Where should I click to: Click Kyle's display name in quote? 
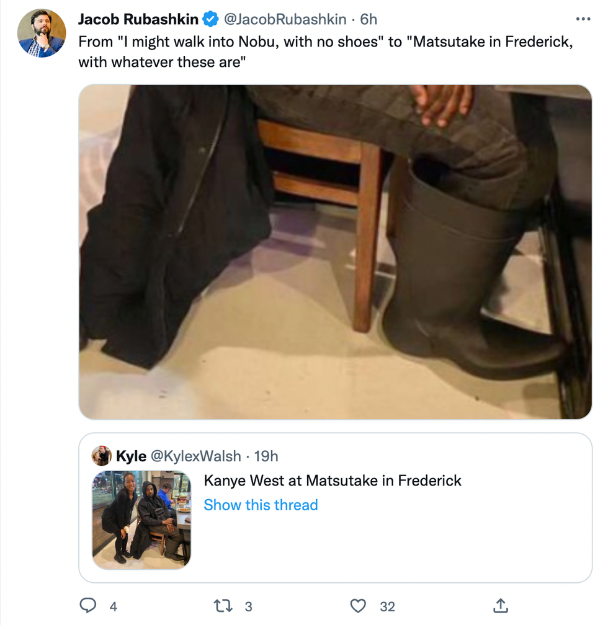coord(131,456)
